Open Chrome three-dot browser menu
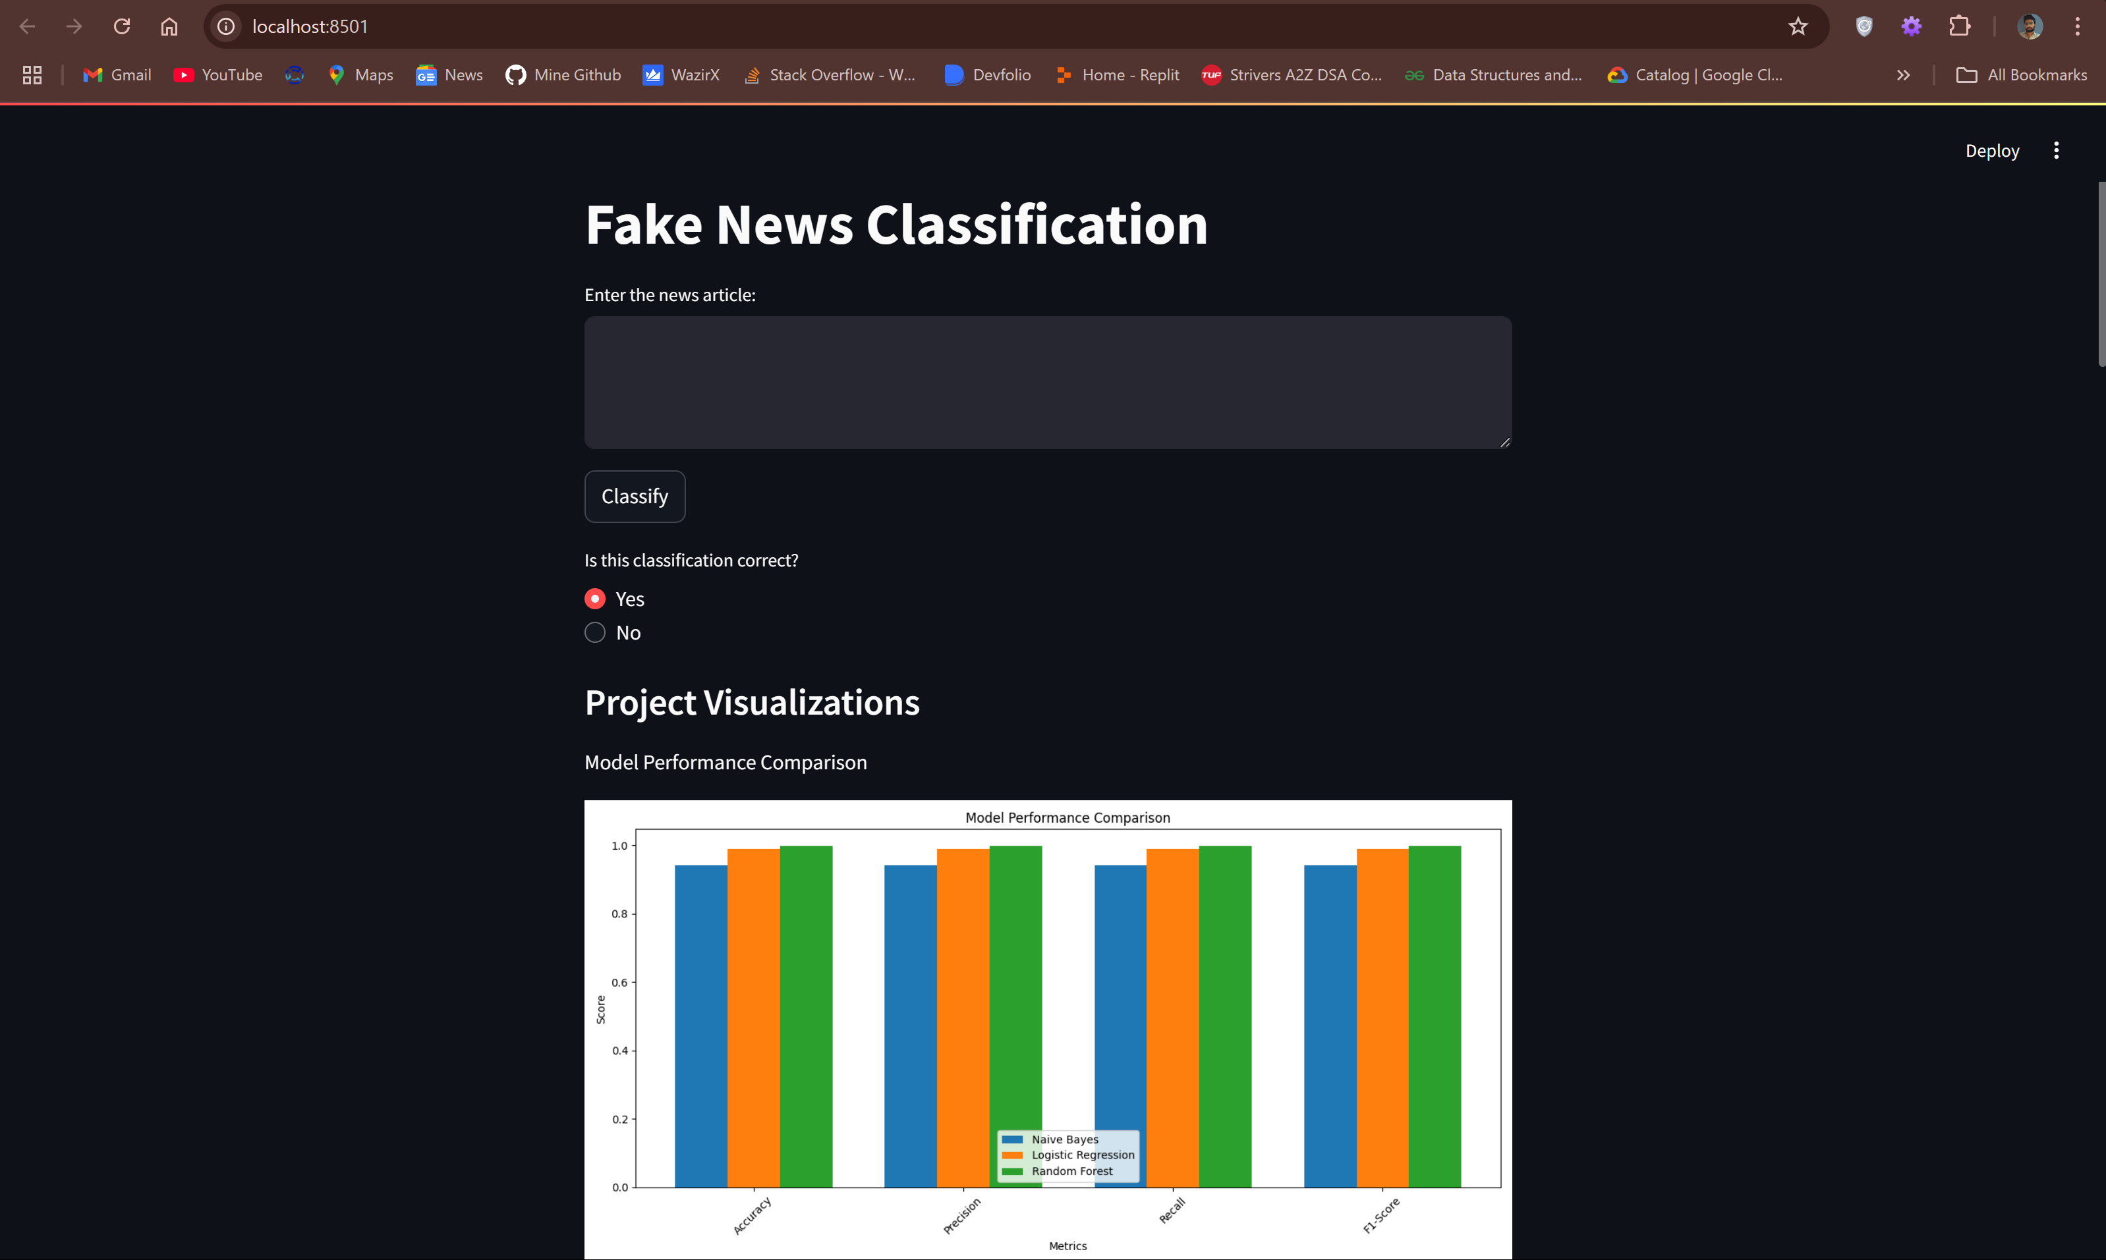2106x1260 pixels. (2077, 26)
